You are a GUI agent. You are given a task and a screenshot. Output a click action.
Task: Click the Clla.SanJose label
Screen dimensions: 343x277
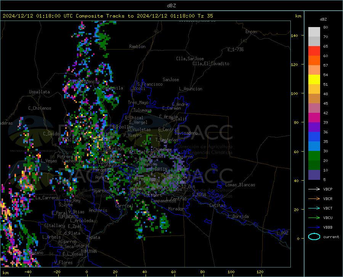point(190,59)
